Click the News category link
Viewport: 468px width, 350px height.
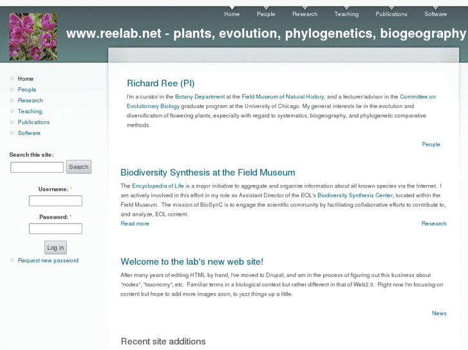439,313
